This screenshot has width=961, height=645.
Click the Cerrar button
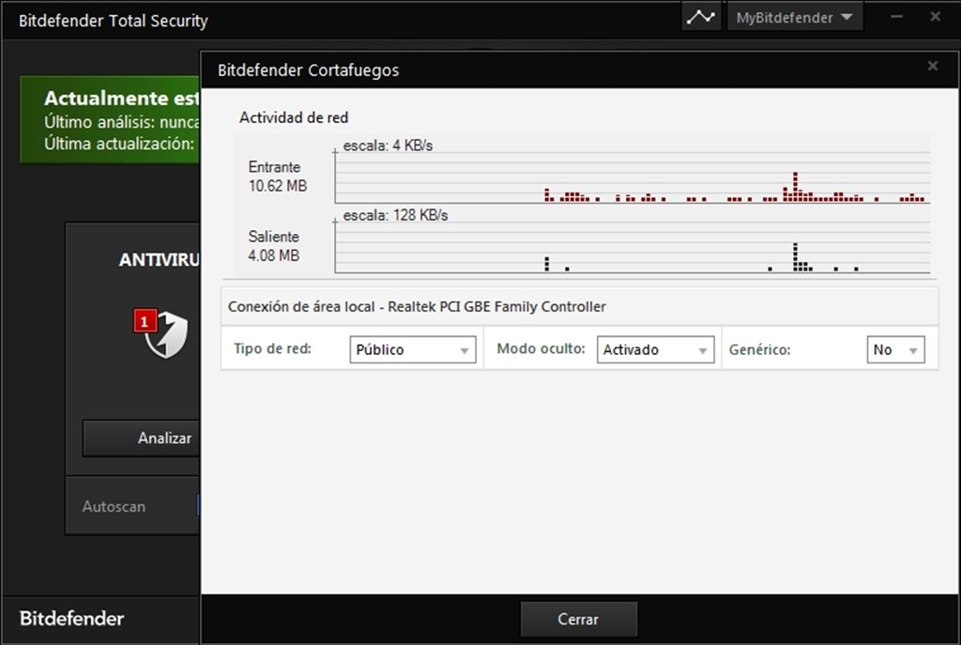click(578, 620)
